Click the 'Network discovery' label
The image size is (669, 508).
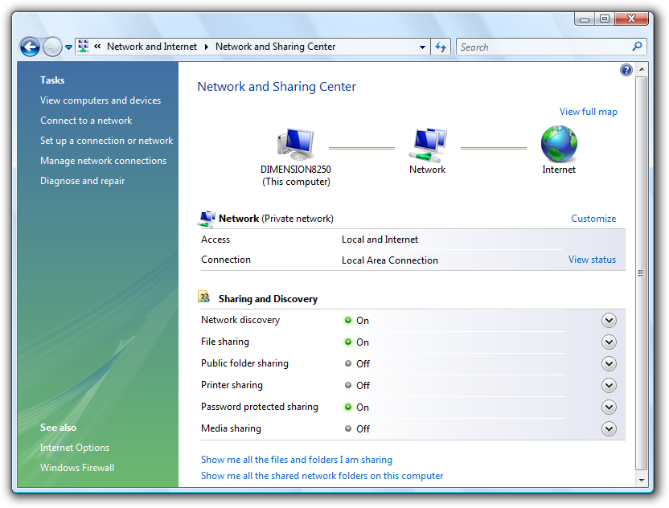coord(240,320)
